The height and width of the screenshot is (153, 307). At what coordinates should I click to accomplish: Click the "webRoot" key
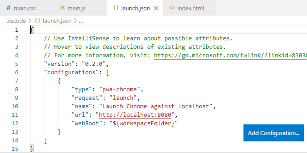87,123
